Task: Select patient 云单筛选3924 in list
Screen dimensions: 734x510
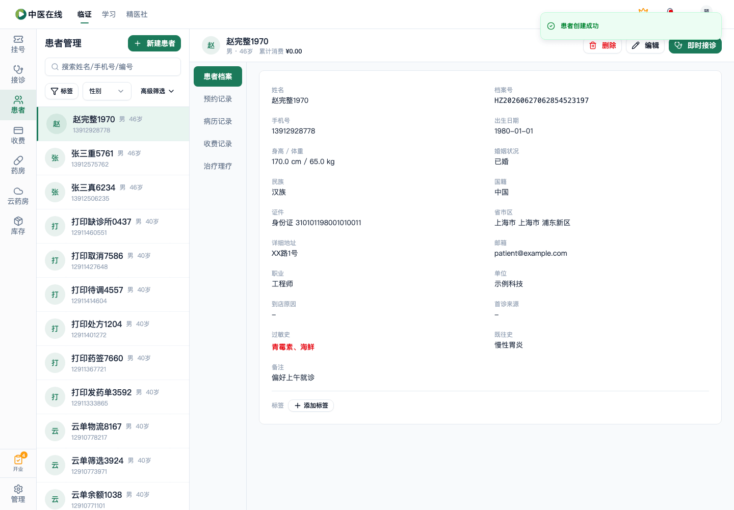Action: pyautogui.click(x=113, y=465)
